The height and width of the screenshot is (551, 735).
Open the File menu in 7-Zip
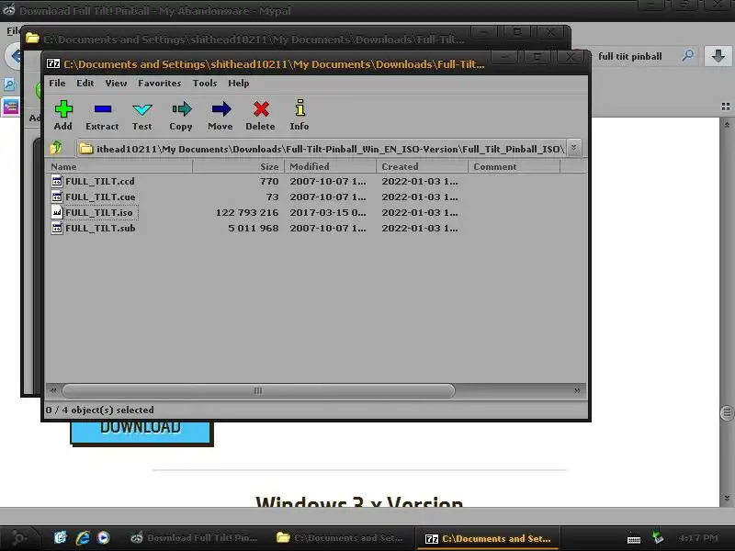click(x=57, y=83)
